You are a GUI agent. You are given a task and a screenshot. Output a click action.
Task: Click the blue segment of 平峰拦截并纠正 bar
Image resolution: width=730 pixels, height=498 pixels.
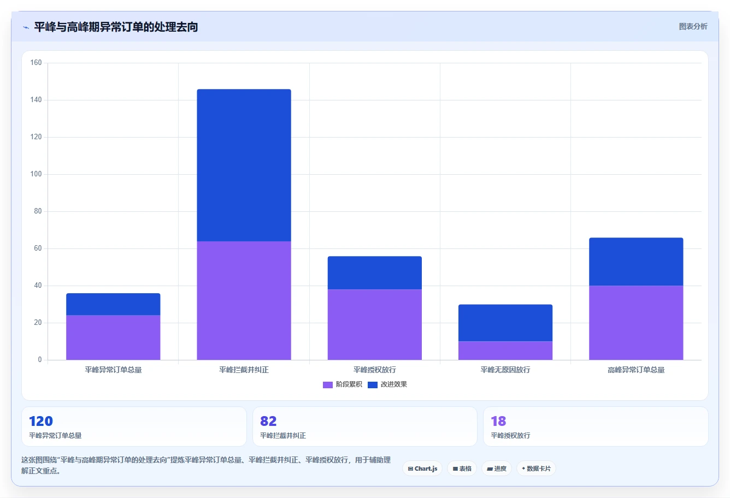click(x=244, y=165)
